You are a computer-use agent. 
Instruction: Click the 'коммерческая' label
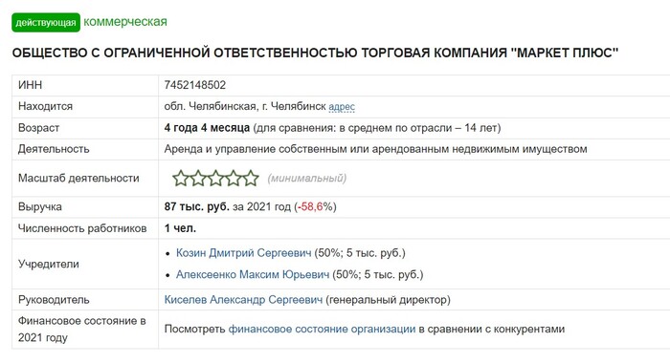coord(125,22)
